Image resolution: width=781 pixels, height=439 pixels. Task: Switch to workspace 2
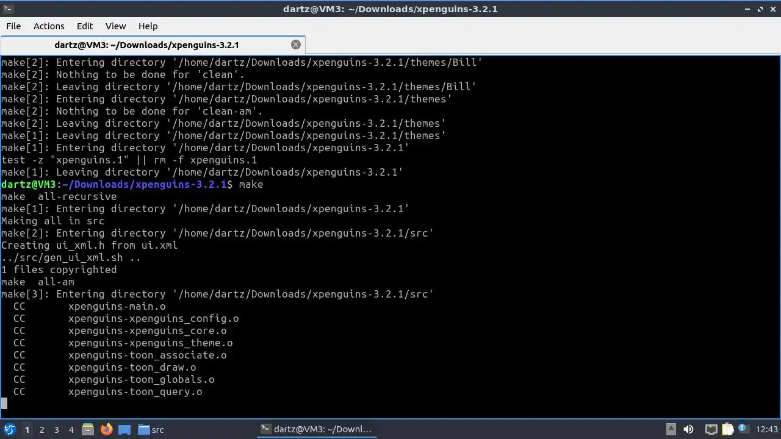click(41, 430)
